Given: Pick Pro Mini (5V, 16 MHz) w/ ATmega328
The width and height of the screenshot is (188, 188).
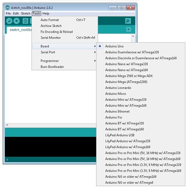Looking at the screenshot, I should click(141, 153).
